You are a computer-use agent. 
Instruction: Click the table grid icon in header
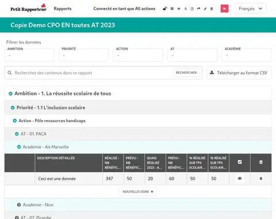[x=172, y=9]
